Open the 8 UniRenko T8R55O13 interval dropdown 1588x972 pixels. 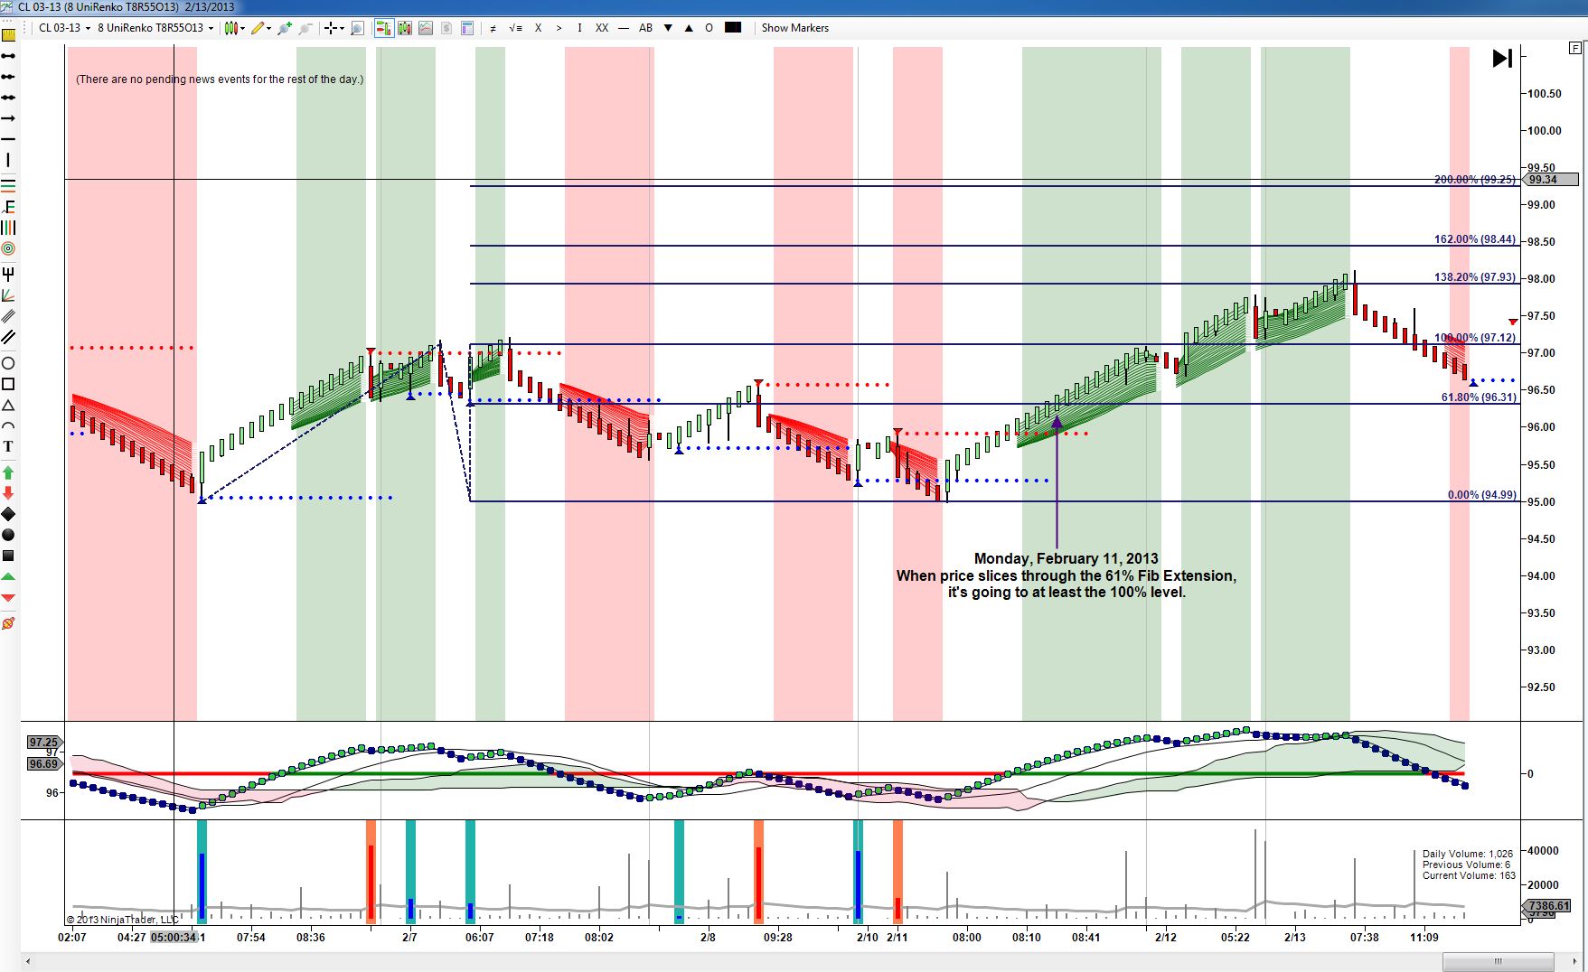coord(155,28)
